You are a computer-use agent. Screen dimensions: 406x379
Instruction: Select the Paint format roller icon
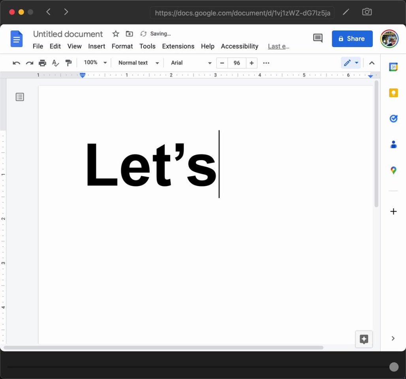click(68, 63)
